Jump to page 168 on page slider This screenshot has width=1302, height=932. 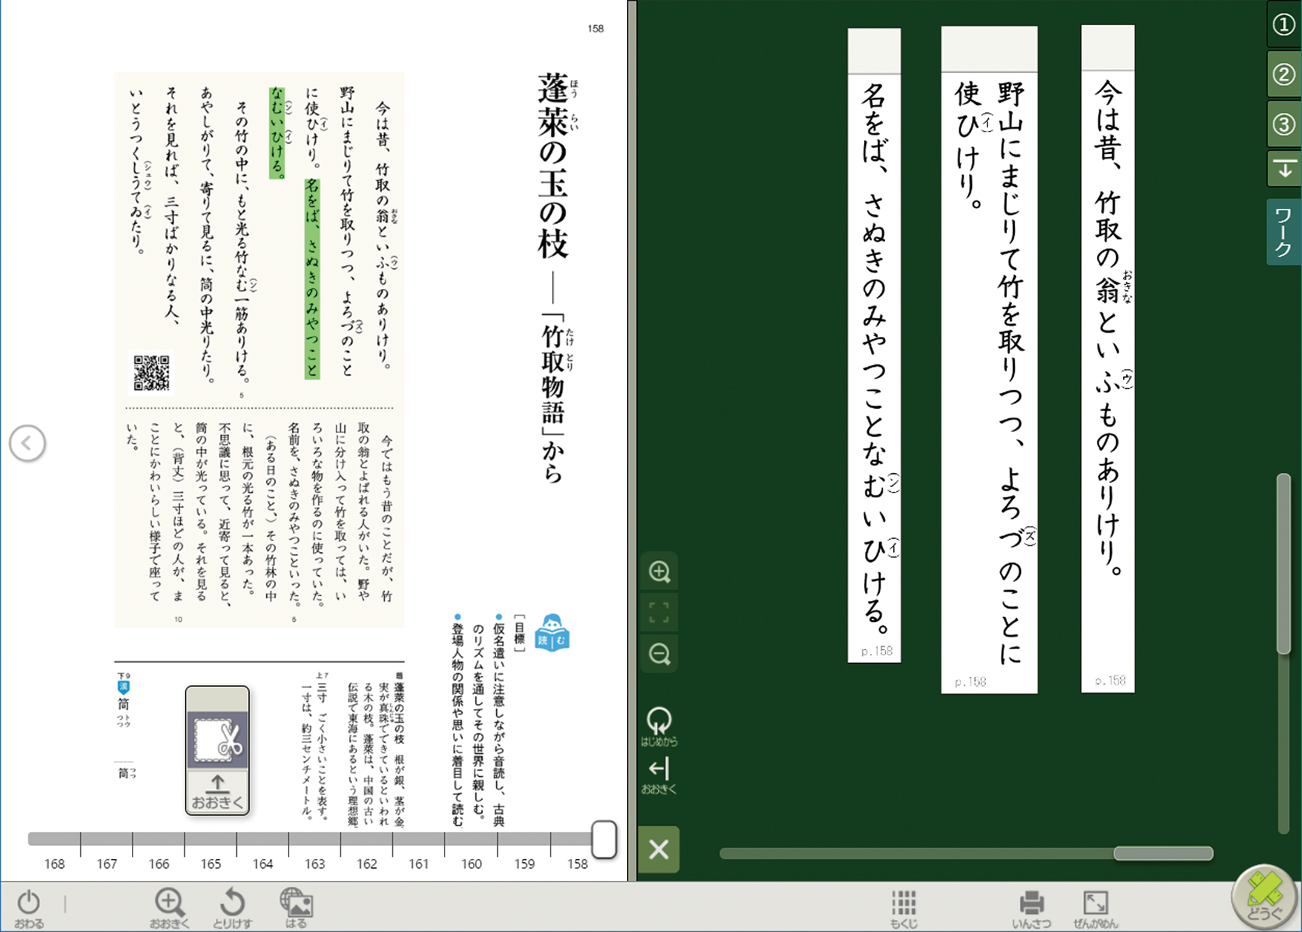click(55, 864)
